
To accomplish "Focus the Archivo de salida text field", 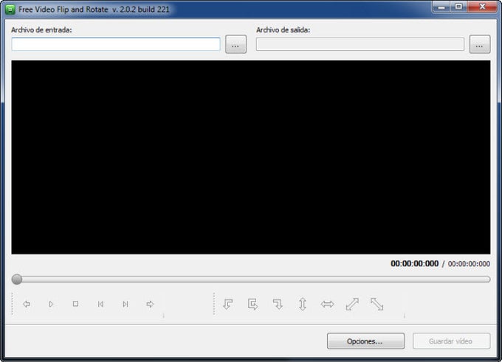I will point(360,44).
